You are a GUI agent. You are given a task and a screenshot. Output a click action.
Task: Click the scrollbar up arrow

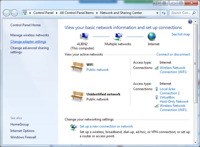(195, 22)
